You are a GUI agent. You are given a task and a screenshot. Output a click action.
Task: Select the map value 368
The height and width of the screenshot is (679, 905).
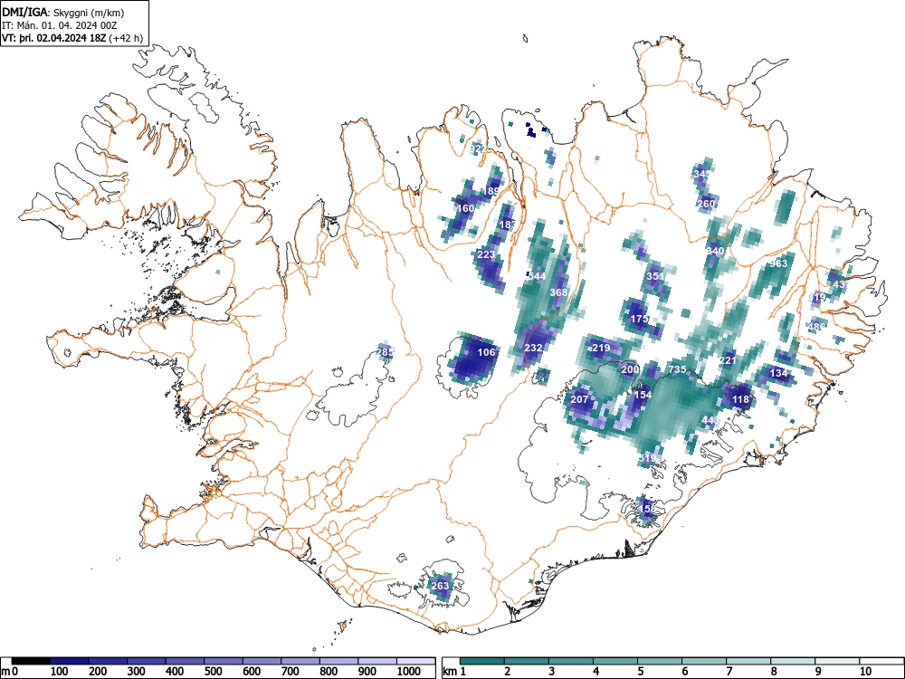click(x=558, y=292)
